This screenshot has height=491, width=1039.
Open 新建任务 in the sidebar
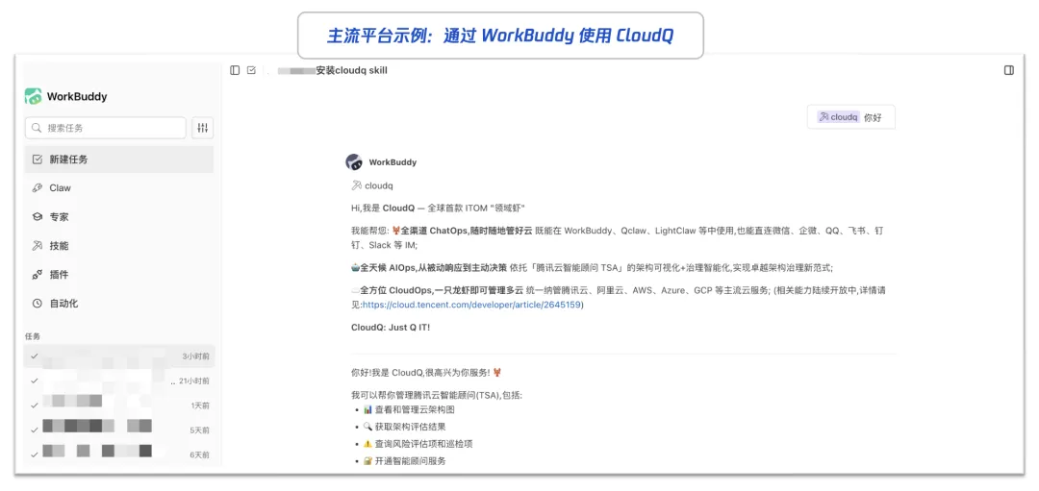(119, 160)
